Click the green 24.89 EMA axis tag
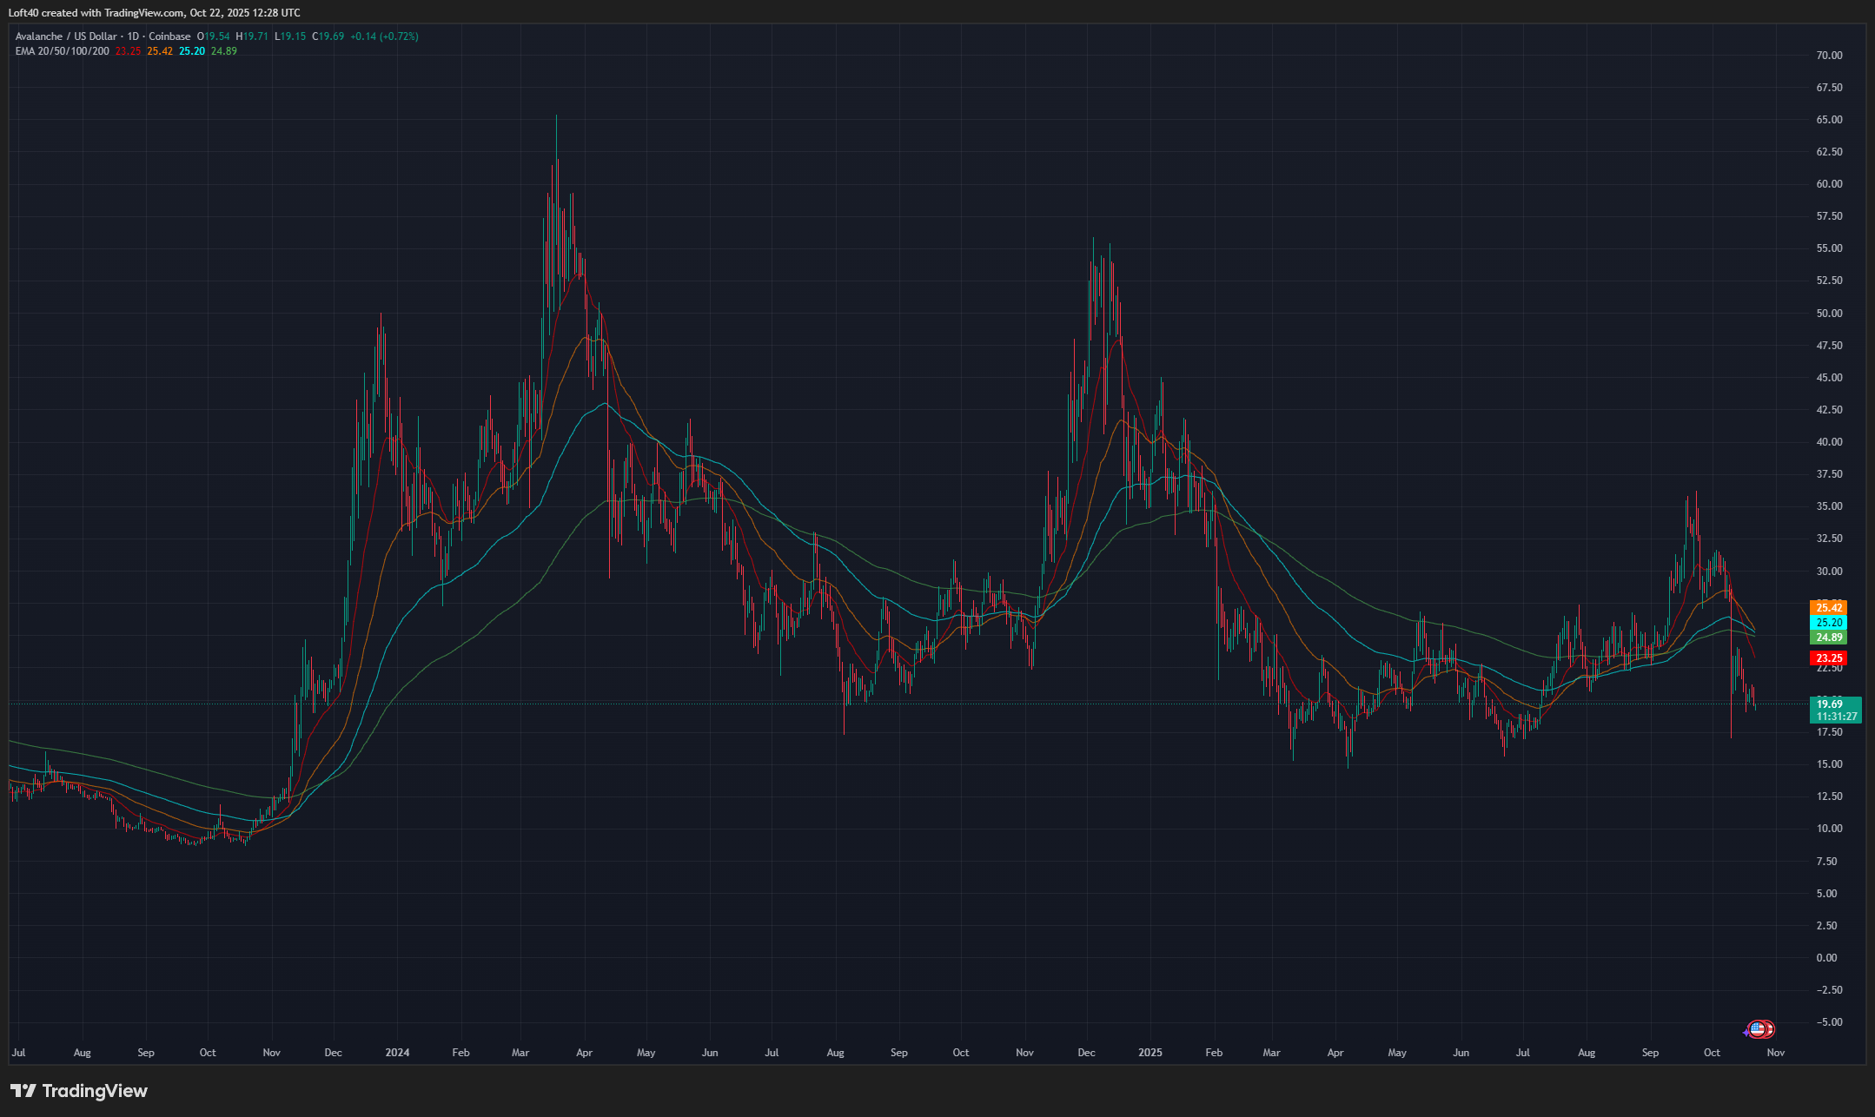The width and height of the screenshot is (1875, 1117). click(x=1829, y=638)
